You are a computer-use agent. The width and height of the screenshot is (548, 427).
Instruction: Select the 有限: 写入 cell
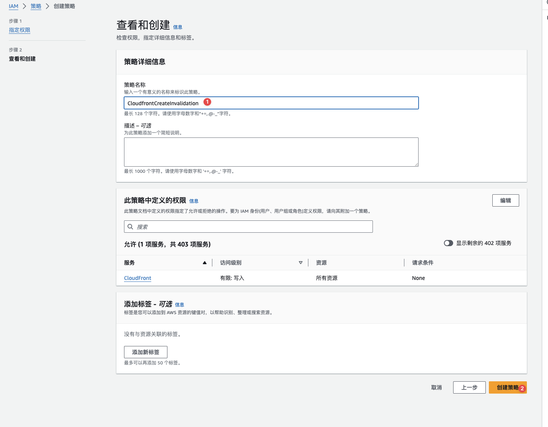(232, 278)
